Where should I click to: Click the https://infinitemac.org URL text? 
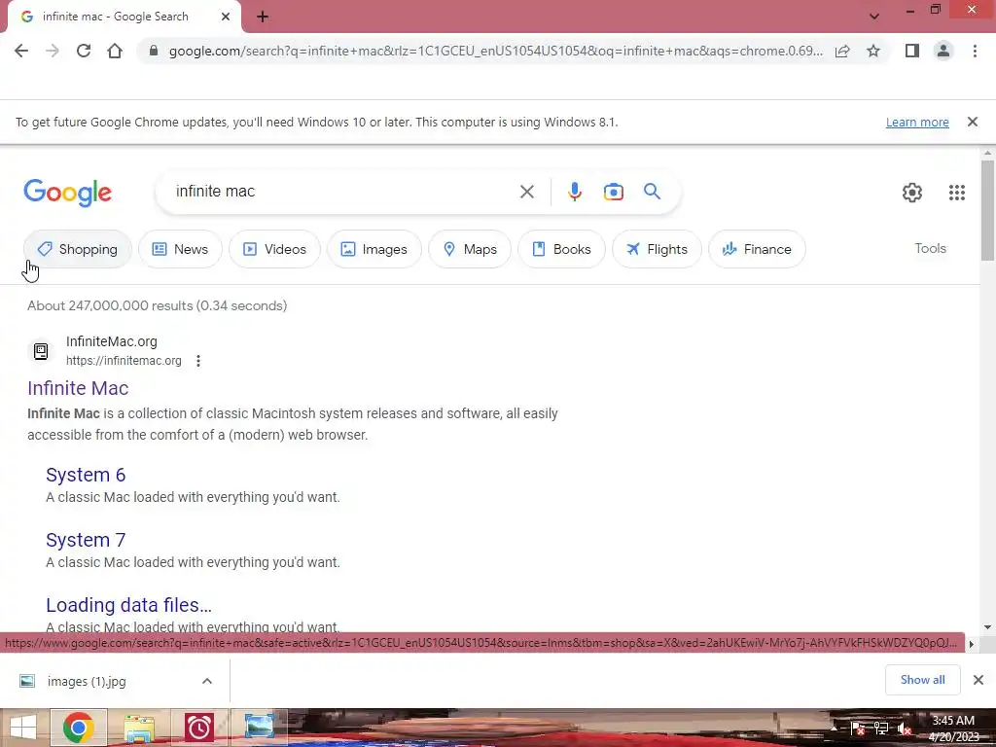(124, 361)
